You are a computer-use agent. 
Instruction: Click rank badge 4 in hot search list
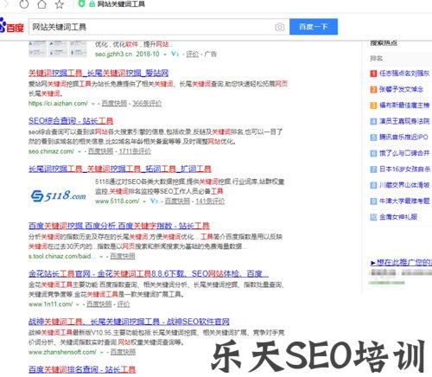373,121
